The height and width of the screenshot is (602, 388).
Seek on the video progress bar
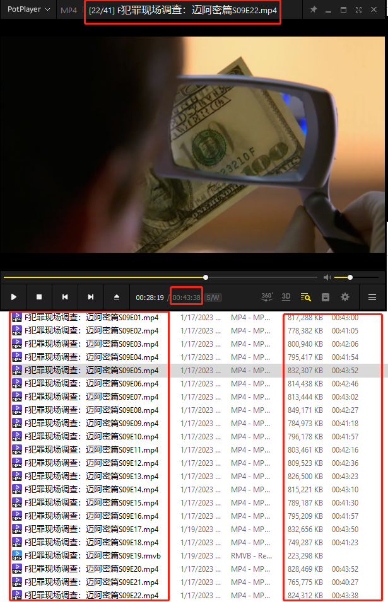point(158,277)
